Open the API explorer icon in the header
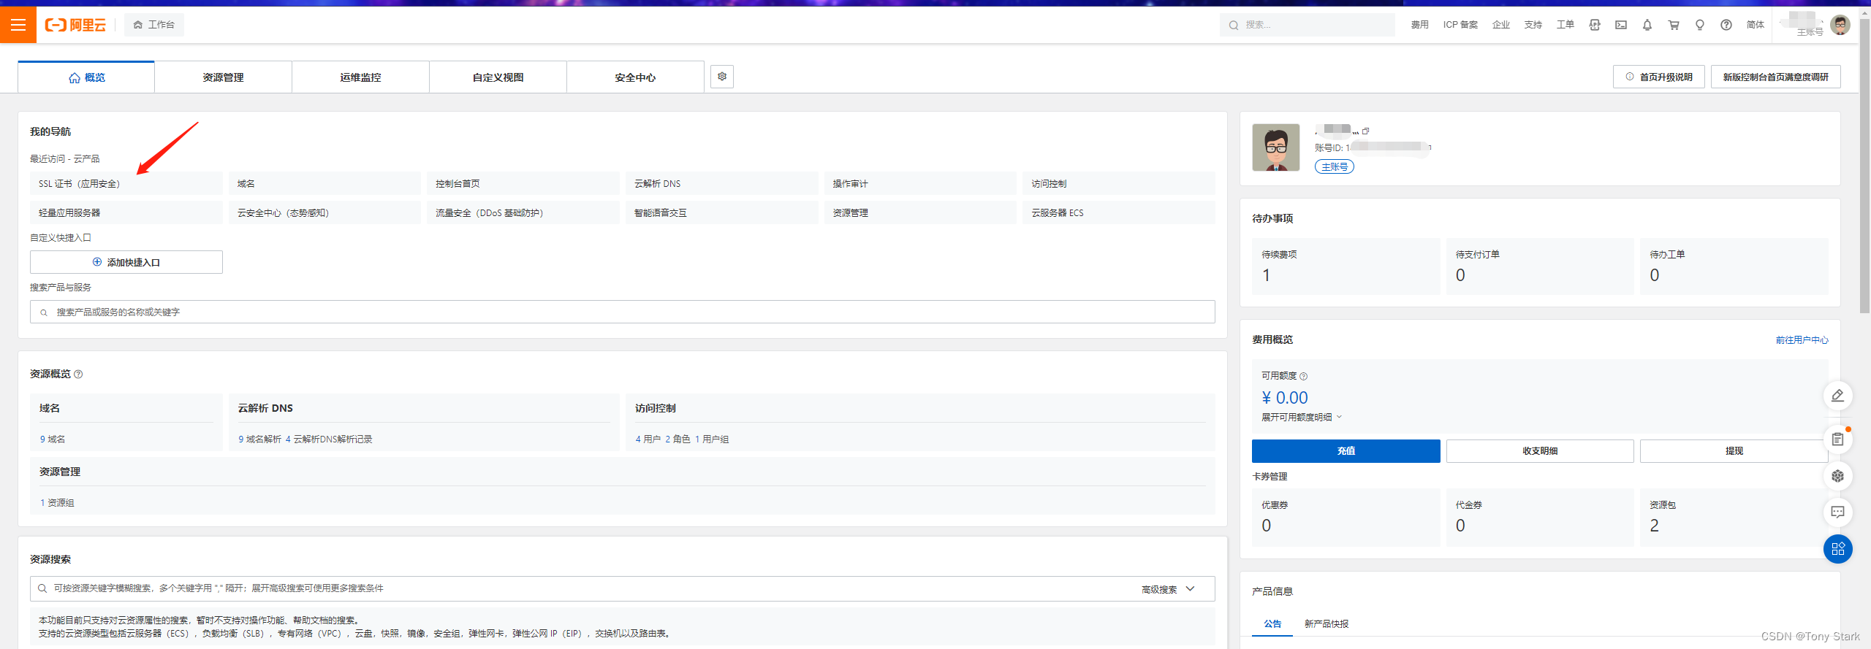 (1595, 25)
